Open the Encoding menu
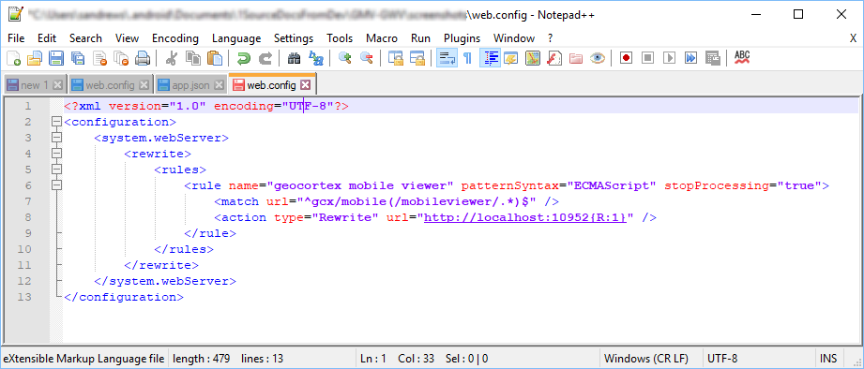 [x=175, y=38]
